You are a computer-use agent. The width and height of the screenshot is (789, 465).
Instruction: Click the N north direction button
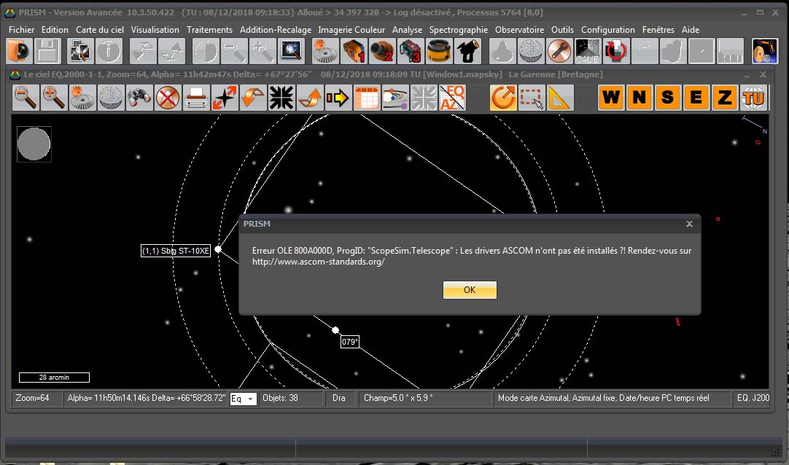(x=640, y=98)
